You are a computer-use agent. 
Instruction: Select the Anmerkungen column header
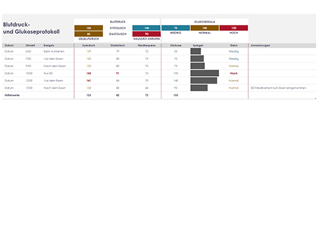click(x=261, y=45)
